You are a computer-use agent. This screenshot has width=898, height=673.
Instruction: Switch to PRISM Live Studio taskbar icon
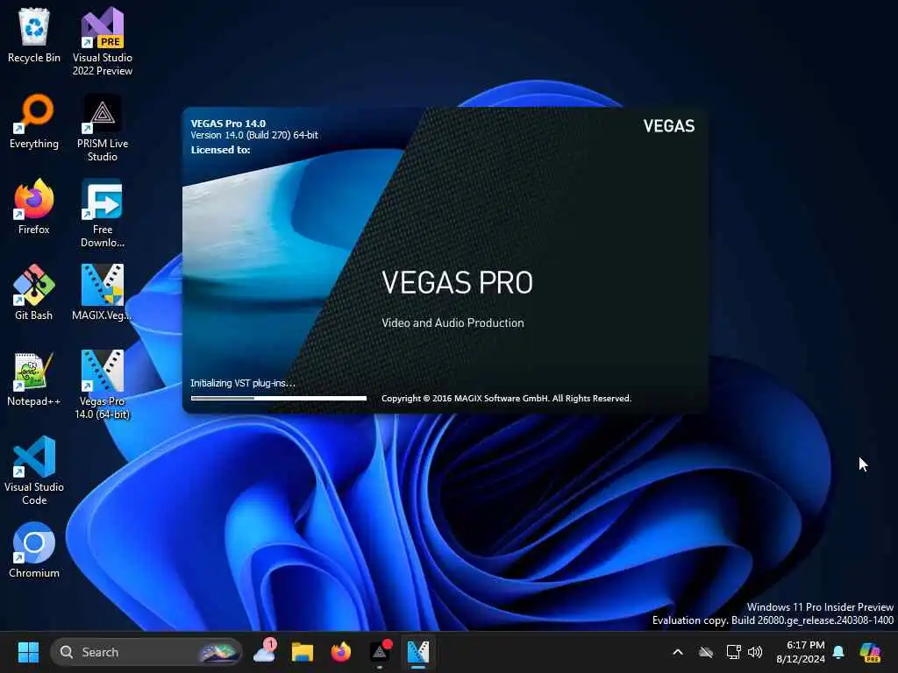(380, 652)
